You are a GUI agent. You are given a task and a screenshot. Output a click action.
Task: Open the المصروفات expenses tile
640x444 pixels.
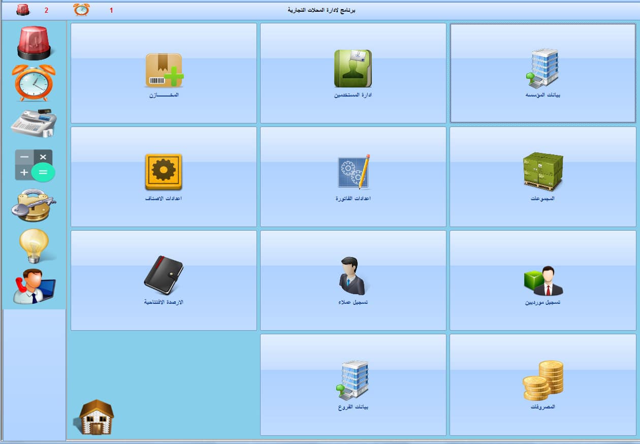(x=542, y=385)
